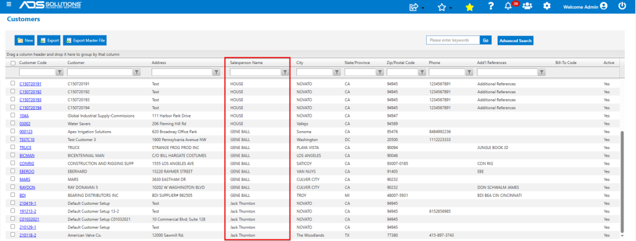Open customer link TESTC10

click(27, 140)
